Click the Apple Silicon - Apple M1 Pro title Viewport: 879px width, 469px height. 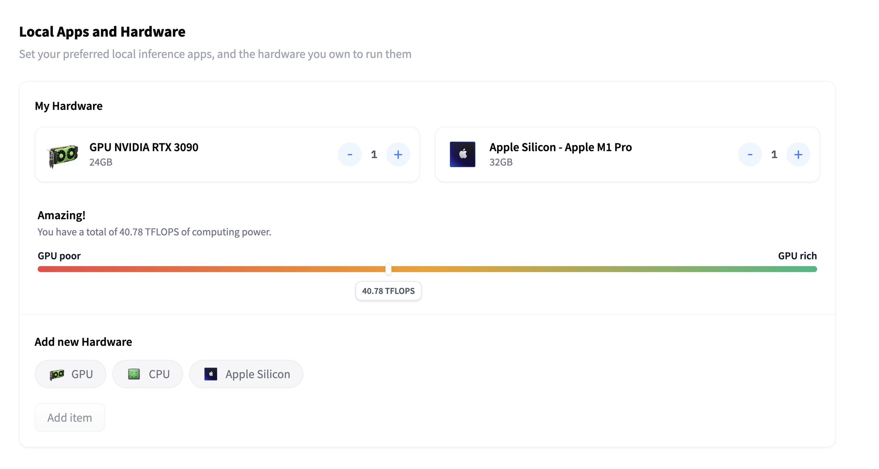coord(561,147)
